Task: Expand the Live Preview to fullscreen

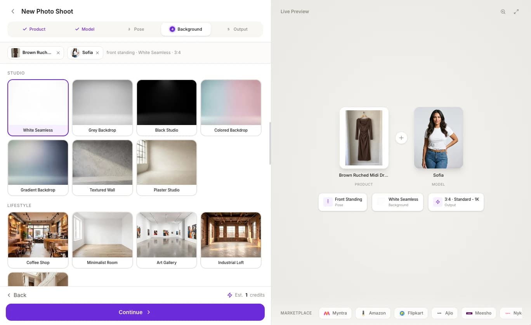Action: [516, 12]
